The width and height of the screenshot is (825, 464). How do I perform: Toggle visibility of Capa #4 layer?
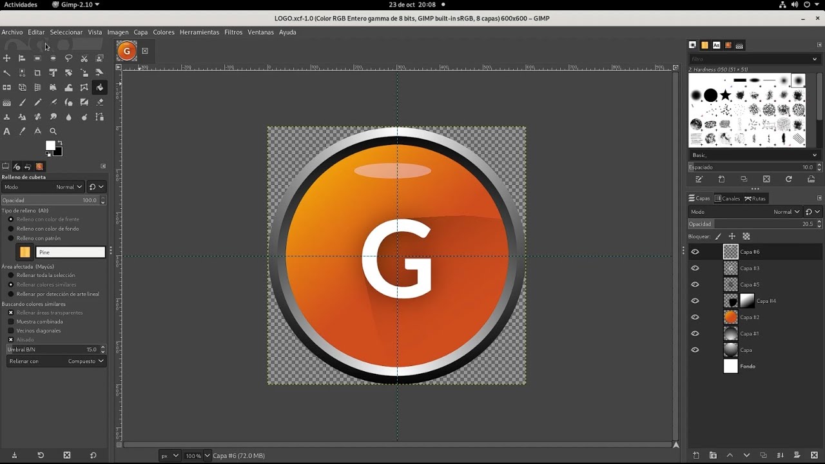695,301
